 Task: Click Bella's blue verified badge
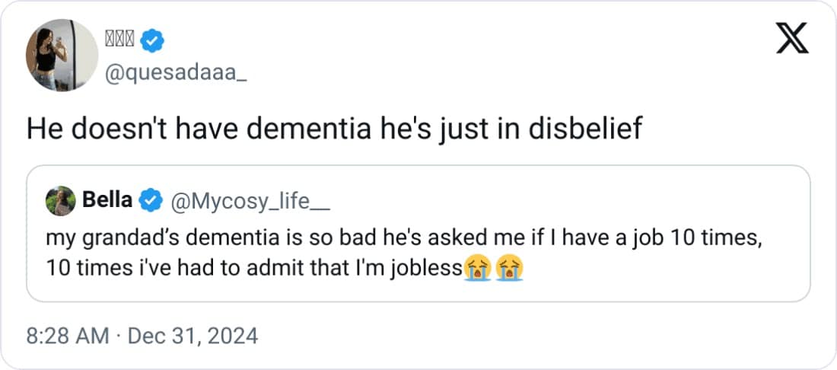(151, 200)
